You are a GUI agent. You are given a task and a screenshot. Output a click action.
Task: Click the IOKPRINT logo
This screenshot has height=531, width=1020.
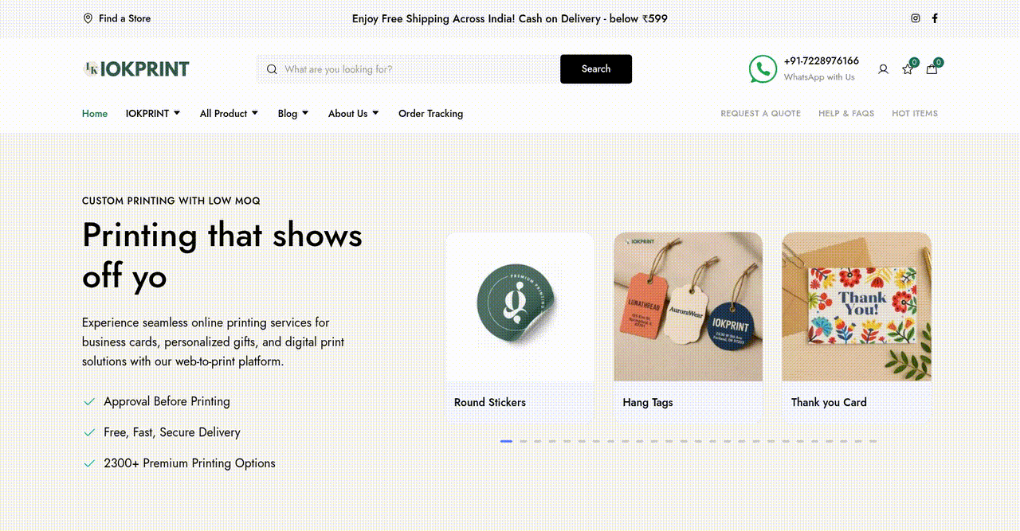(136, 69)
